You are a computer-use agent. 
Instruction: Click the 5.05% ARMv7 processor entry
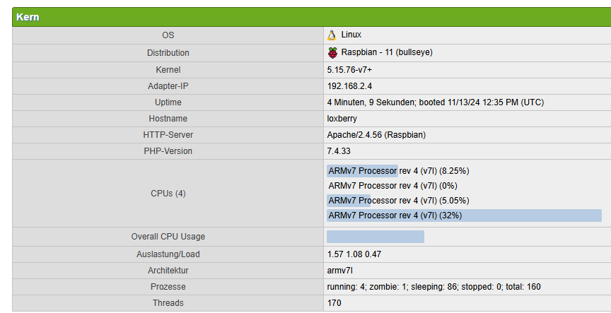(398, 201)
